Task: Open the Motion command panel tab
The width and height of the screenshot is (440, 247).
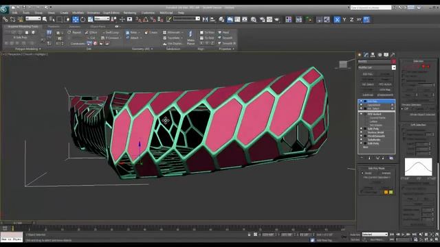Action: point(379,55)
